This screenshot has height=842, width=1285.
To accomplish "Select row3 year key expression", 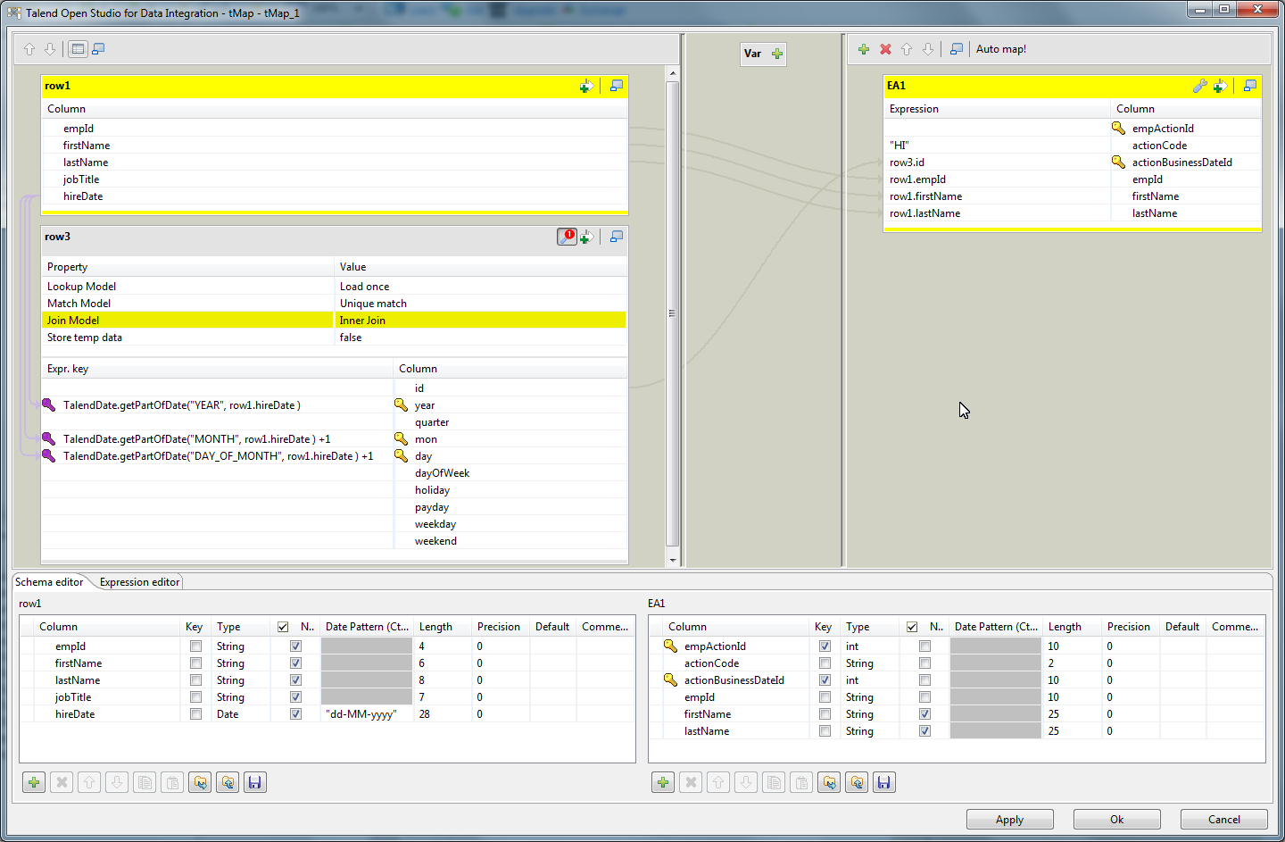I will point(217,405).
